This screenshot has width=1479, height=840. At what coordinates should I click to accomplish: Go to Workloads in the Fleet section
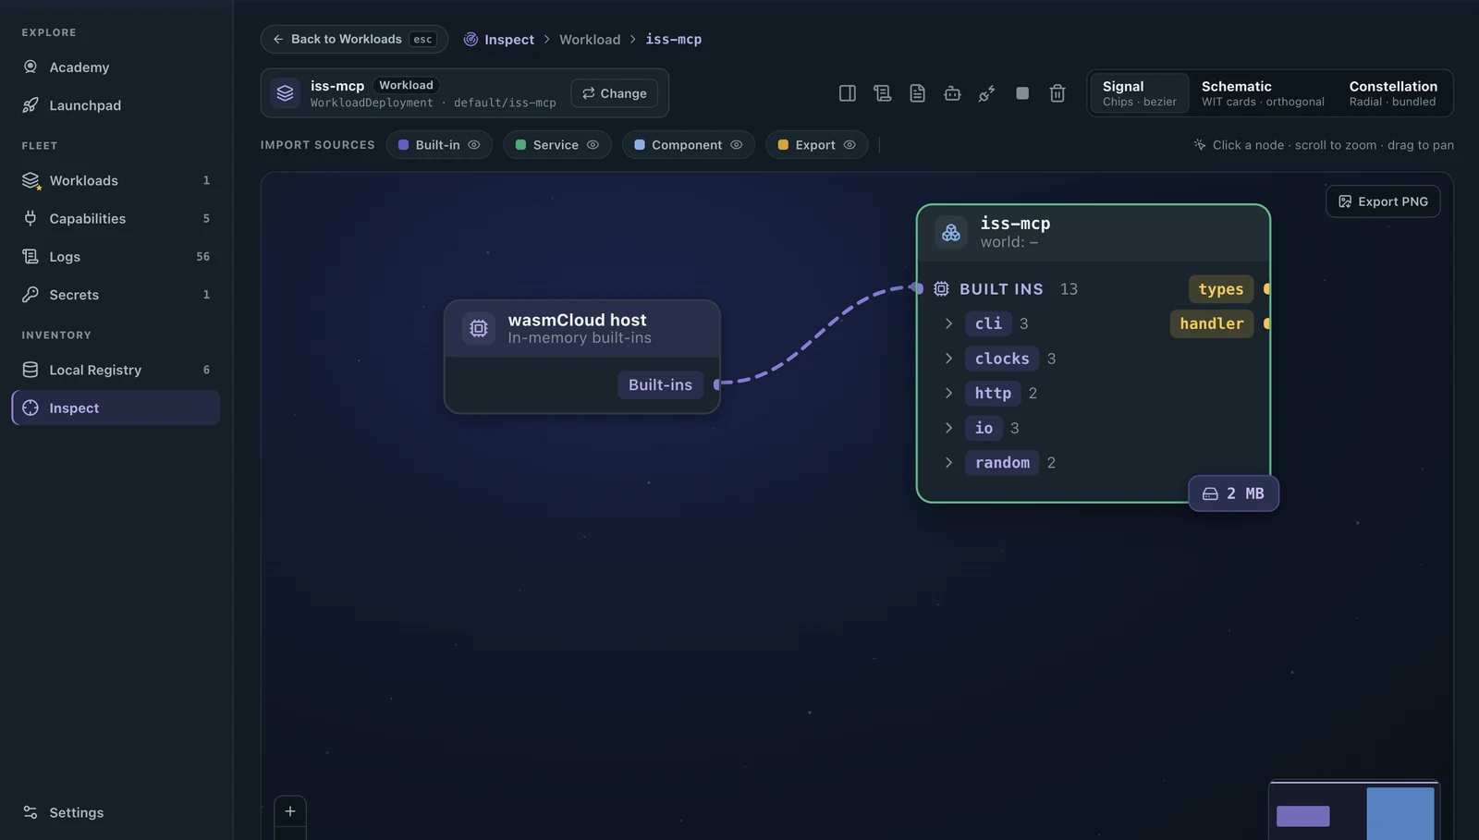coord(116,180)
